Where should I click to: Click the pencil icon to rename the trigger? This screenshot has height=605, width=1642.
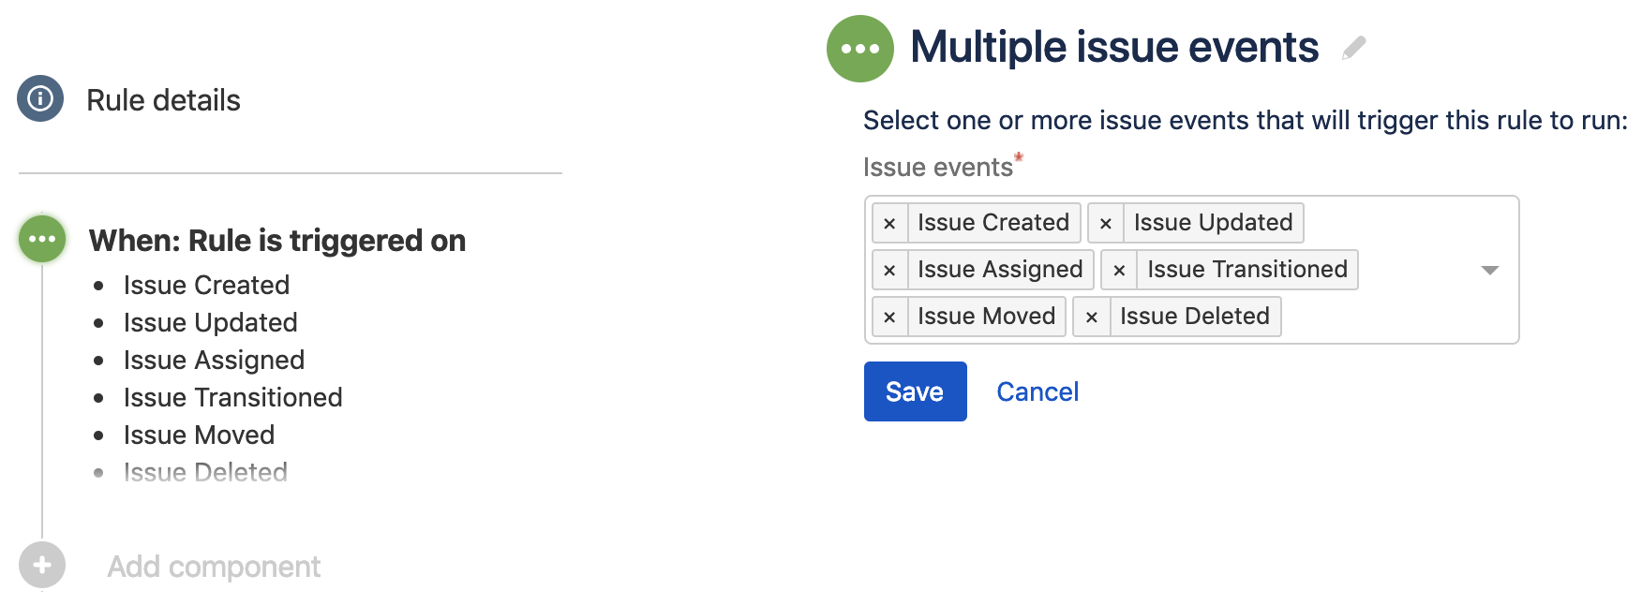pyautogui.click(x=1353, y=48)
